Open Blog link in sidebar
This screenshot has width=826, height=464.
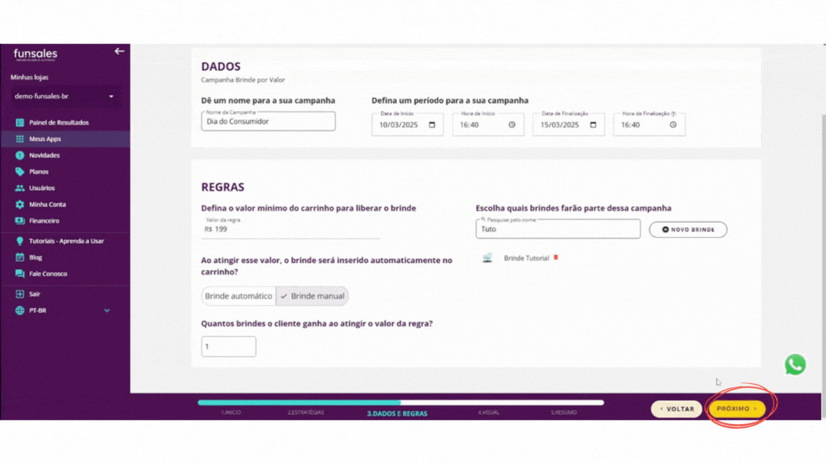click(35, 257)
